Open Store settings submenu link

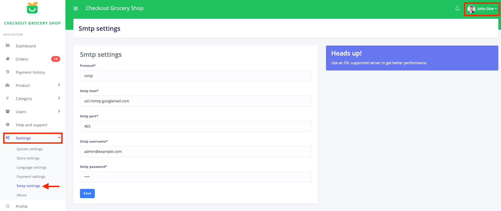click(28, 158)
